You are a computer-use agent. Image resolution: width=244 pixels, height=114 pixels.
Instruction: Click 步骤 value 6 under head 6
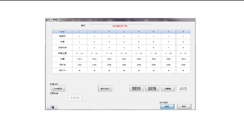tap(154, 42)
